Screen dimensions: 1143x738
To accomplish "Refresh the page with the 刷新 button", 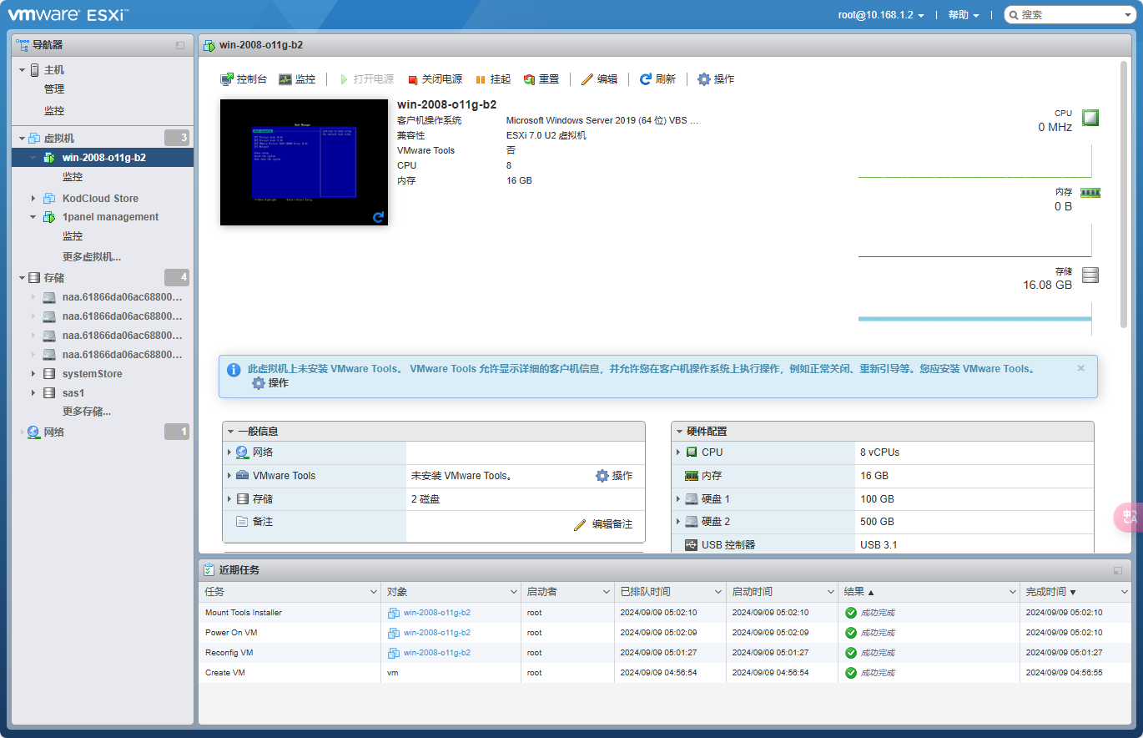I will [x=657, y=79].
